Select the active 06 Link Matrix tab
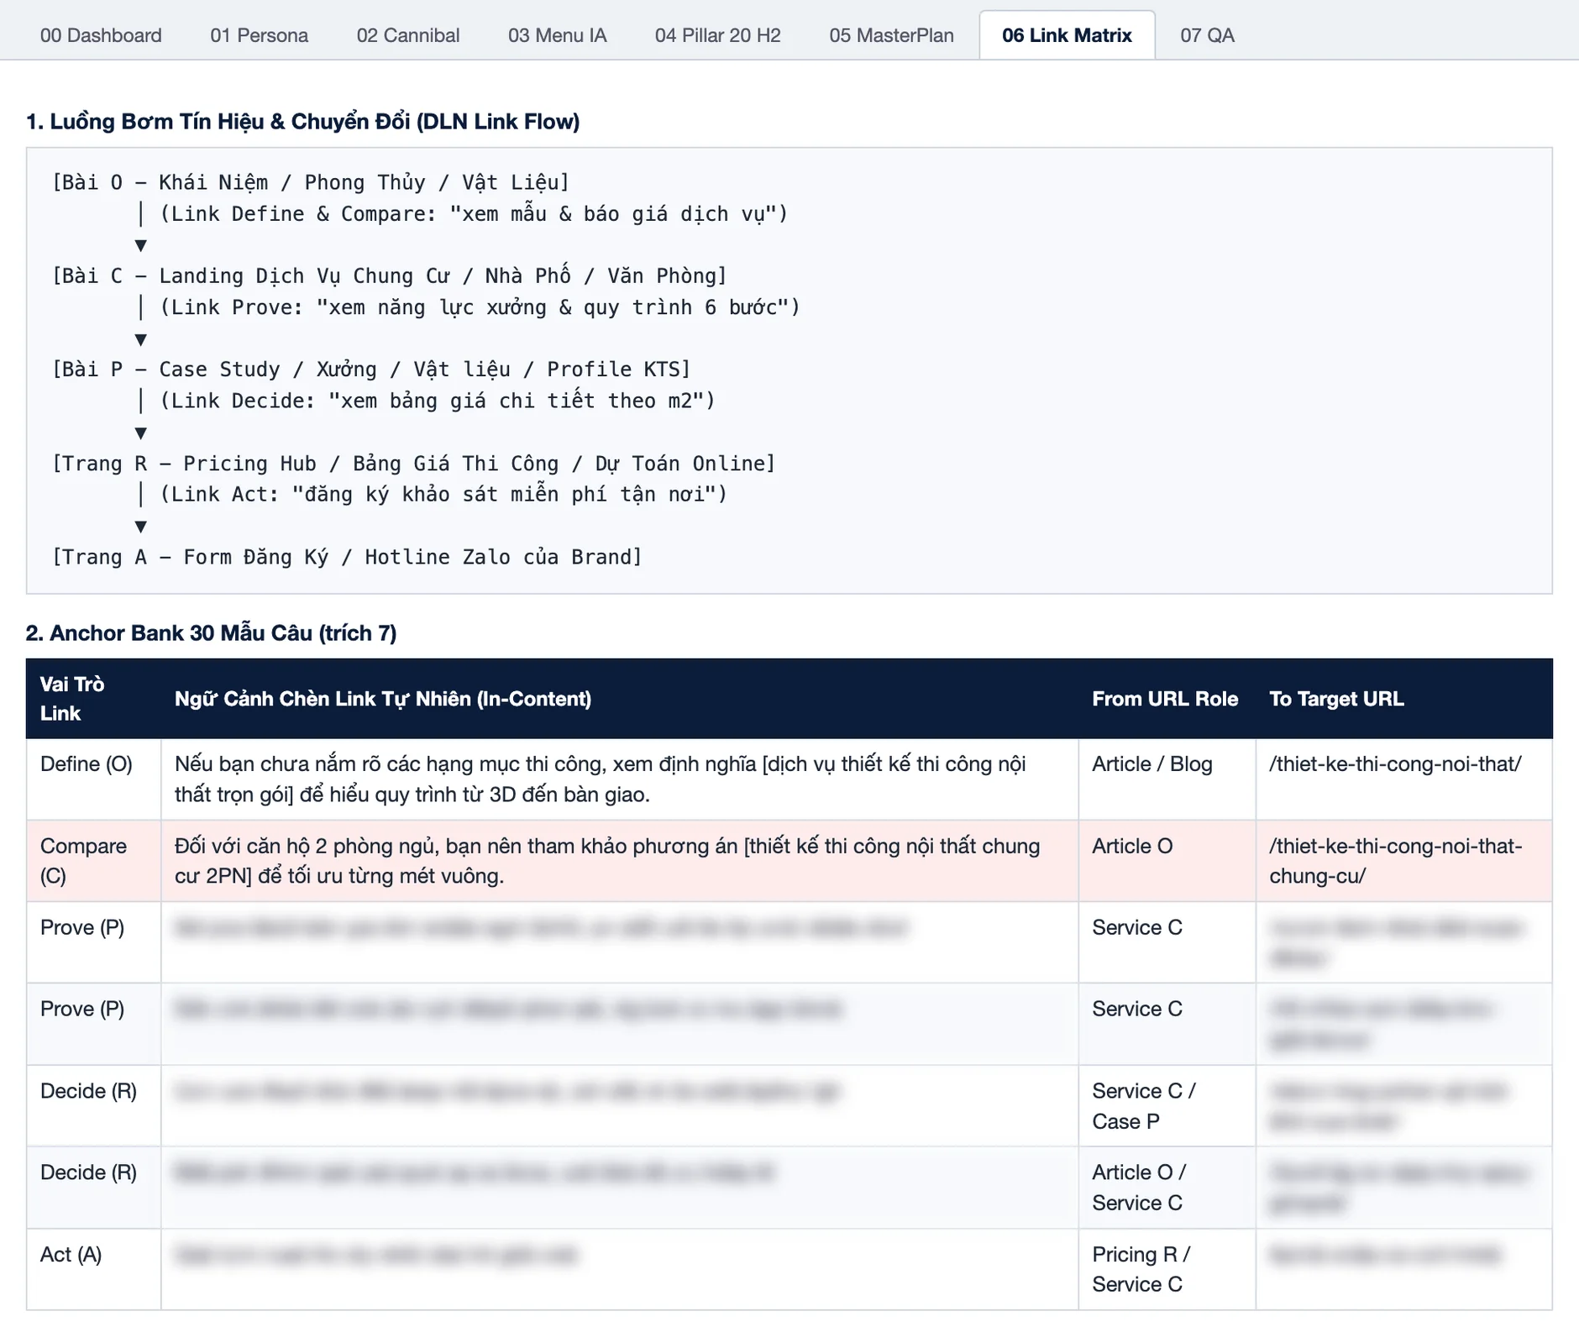Viewport: 1579px width, 1327px height. 1067,35
